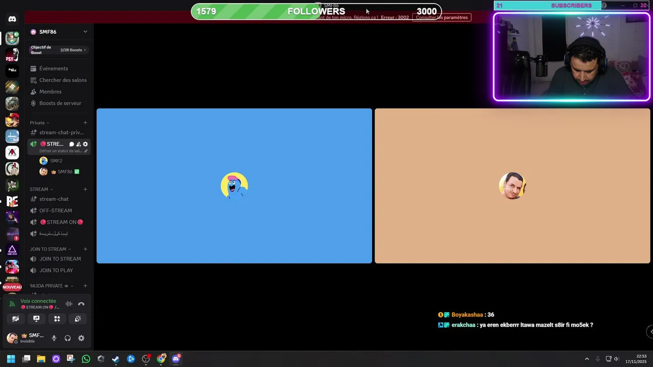Collapse the Private category

click(x=39, y=123)
